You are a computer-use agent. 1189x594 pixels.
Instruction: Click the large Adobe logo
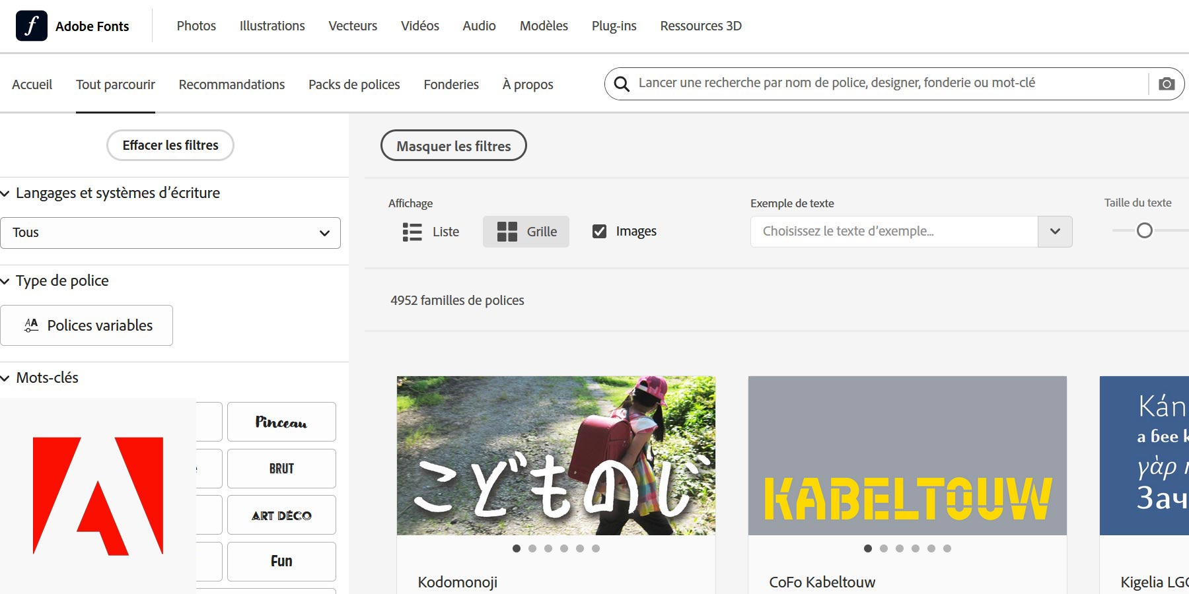(x=98, y=496)
